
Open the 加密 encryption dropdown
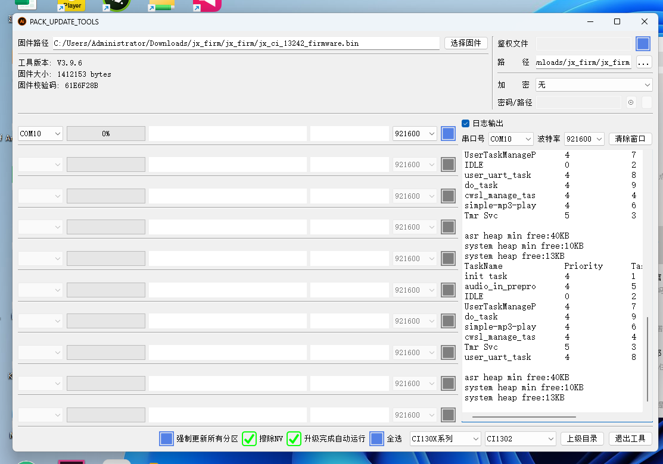[x=593, y=85]
